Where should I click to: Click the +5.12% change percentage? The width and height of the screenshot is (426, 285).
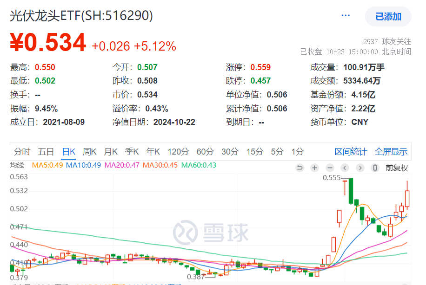pos(155,46)
